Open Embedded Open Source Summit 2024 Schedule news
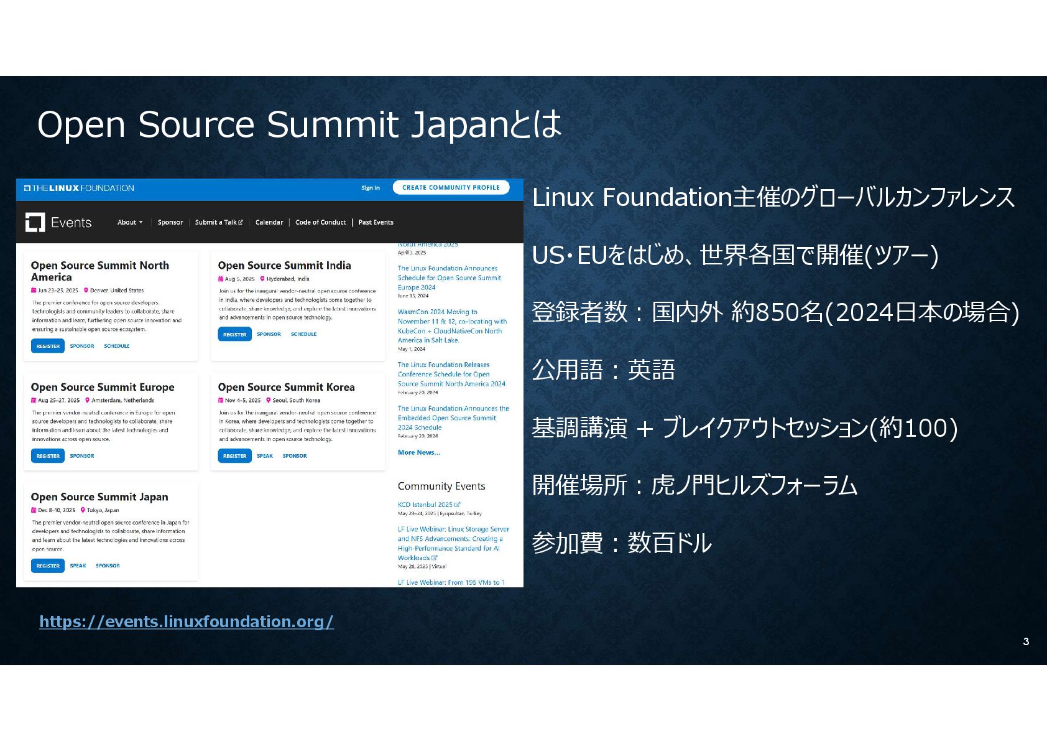This screenshot has width=1047, height=741. click(x=453, y=418)
